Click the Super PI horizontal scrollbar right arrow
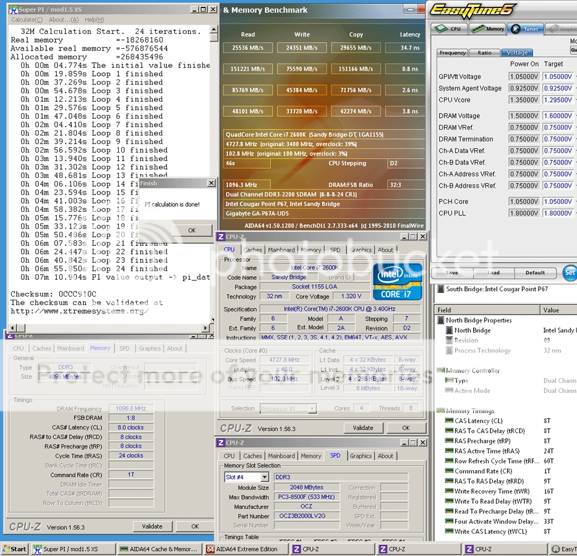Viewport: 577px width, 556px height. (x=206, y=328)
